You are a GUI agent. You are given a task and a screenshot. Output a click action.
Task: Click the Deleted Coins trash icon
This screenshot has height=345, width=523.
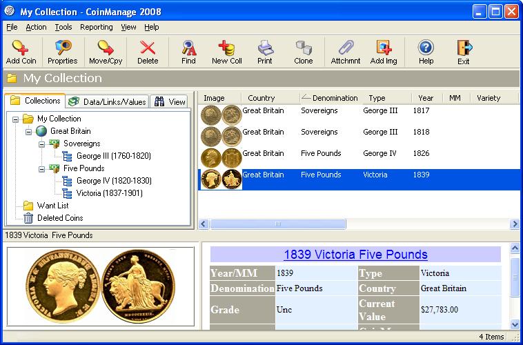pyautogui.click(x=28, y=218)
